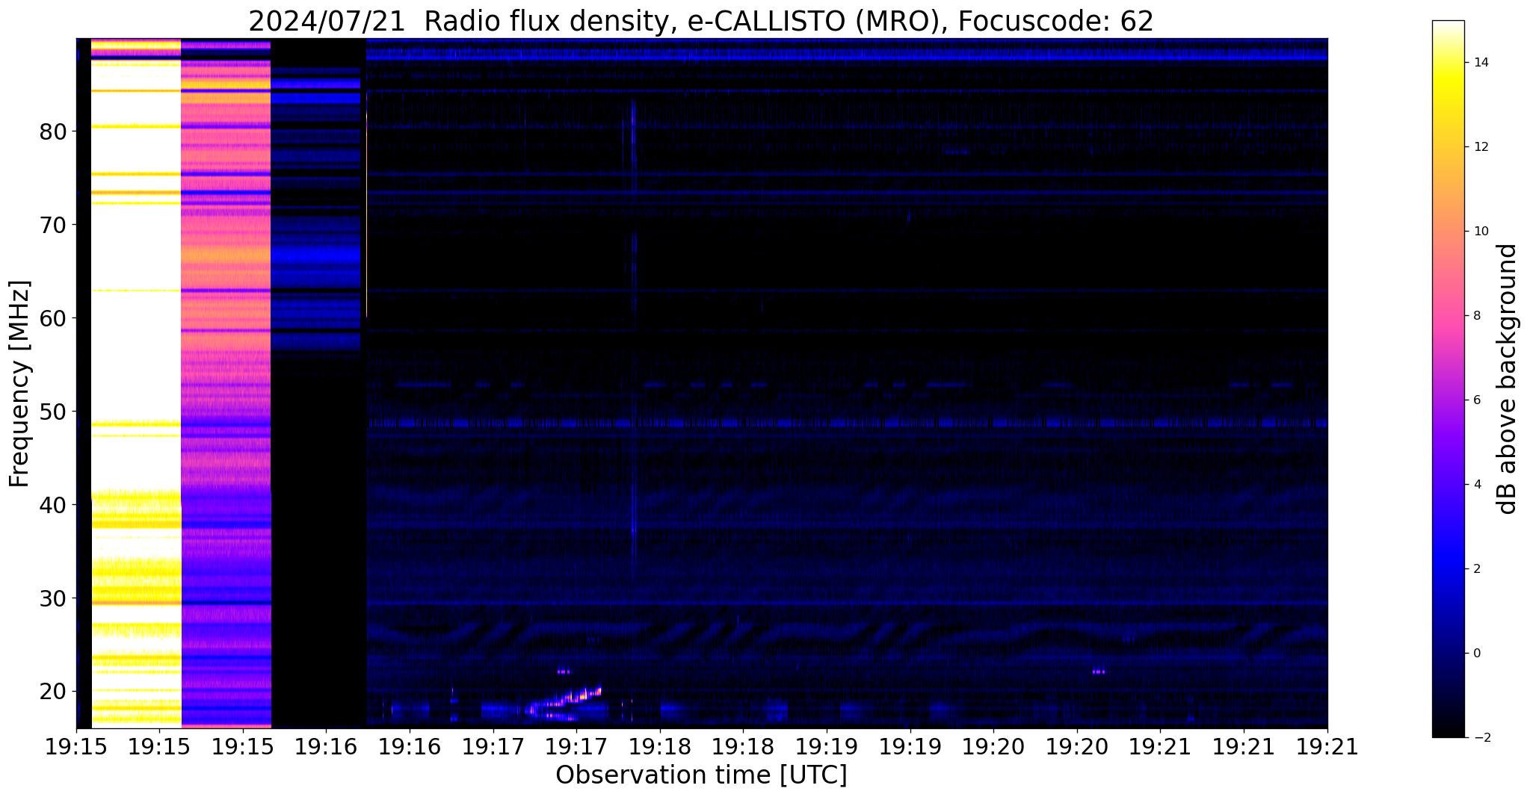Image resolution: width=1530 pixels, height=797 pixels.
Task: Click the white saturated block at spectrogram start
Action: point(136,383)
